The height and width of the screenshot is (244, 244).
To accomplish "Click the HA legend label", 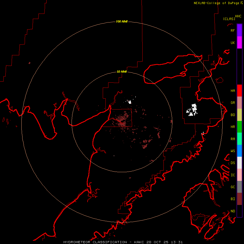I will click(x=233, y=91).
